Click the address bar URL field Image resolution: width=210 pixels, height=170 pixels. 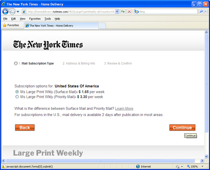pos(71,12)
